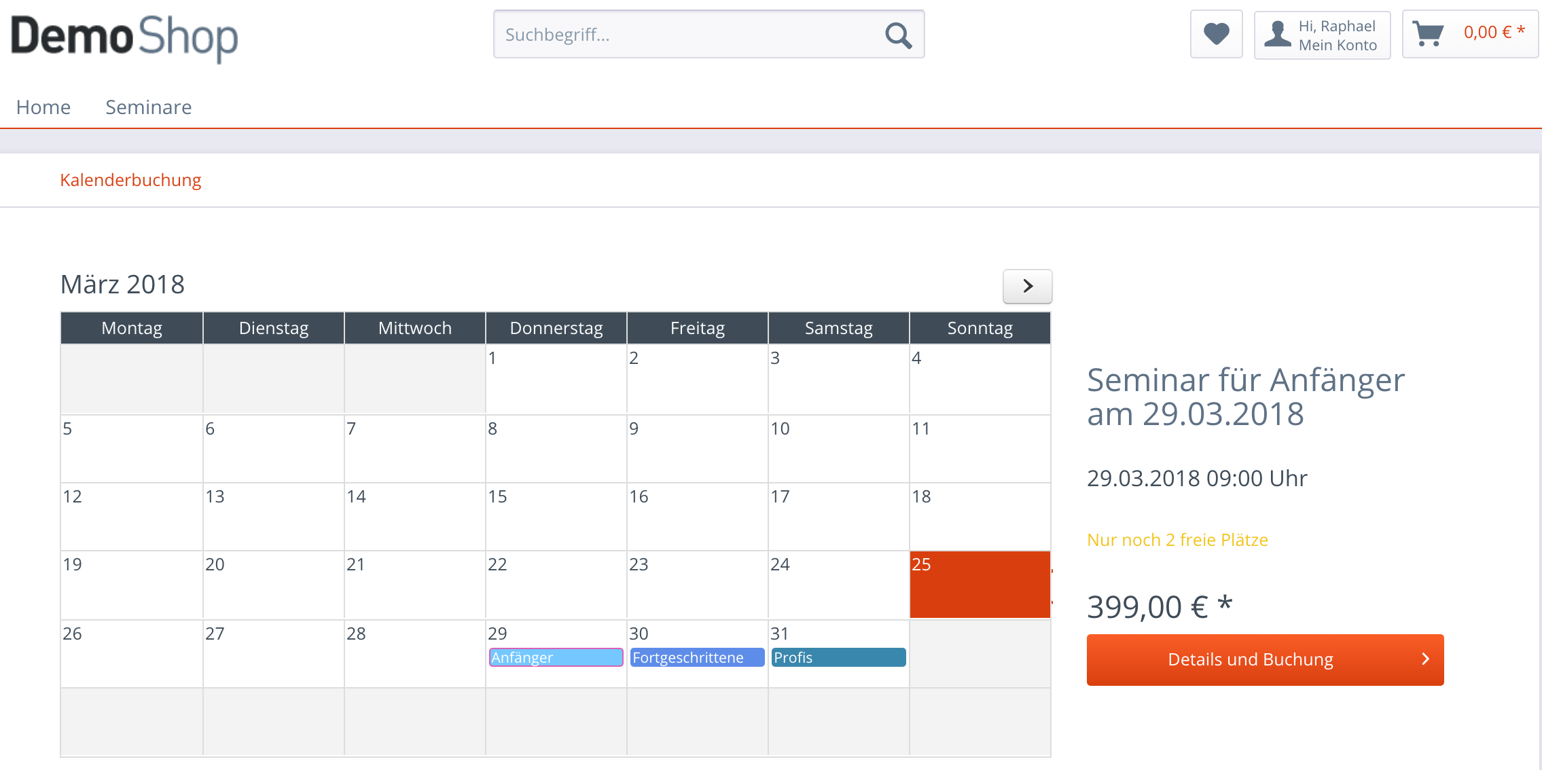1542x770 pixels.
Task: Click calendar day 10
Action: coord(838,449)
